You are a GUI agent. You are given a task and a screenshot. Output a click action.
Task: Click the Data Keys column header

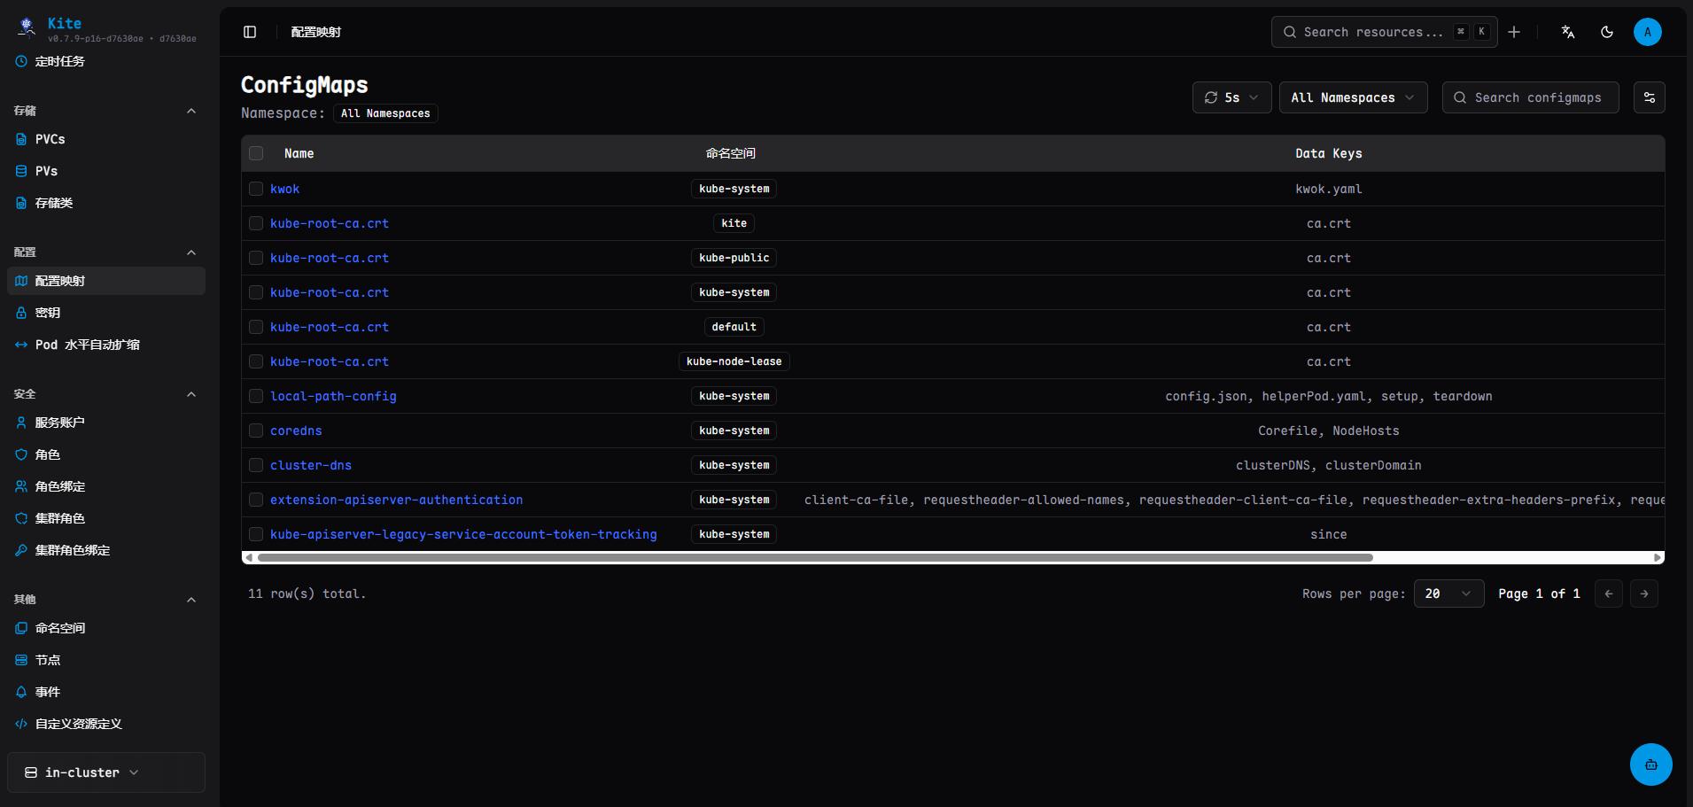tap(1329, 153)
